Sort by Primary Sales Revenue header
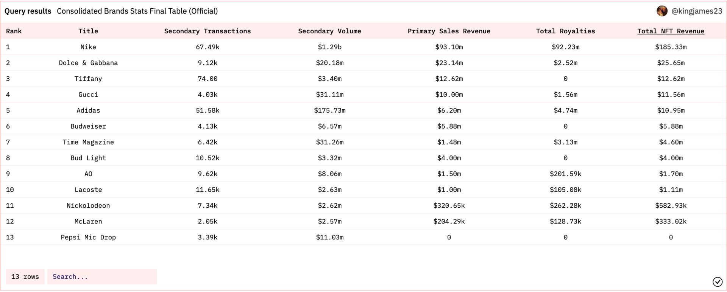 pyautogui.click(x=449, y=31)
